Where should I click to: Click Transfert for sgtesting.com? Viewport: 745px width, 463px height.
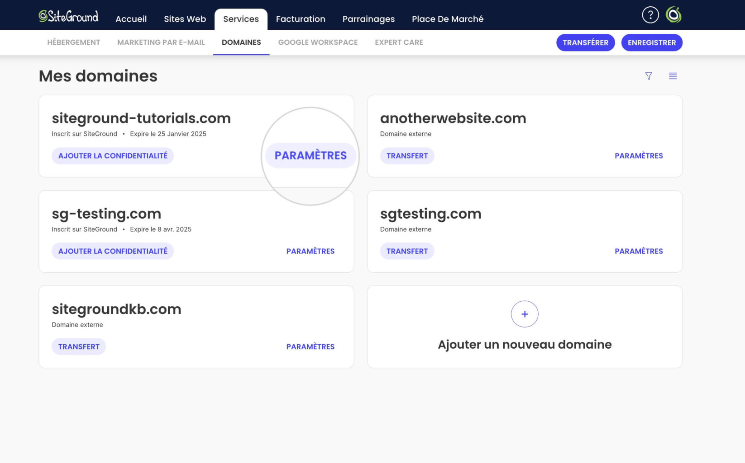tap(407, 251)
